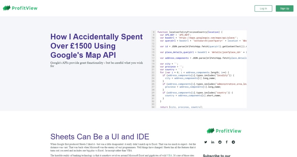Image resolution: width=297 pixels, height=157 pixels.
Task: Click the subtitle 'Google's APIs provide great functionality'
Action: [97, 64]
